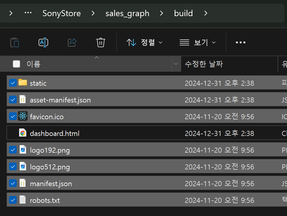Open the Sort (정렬) menu
287x216 pixels.
pyautogui.click(x=144, y=42)
